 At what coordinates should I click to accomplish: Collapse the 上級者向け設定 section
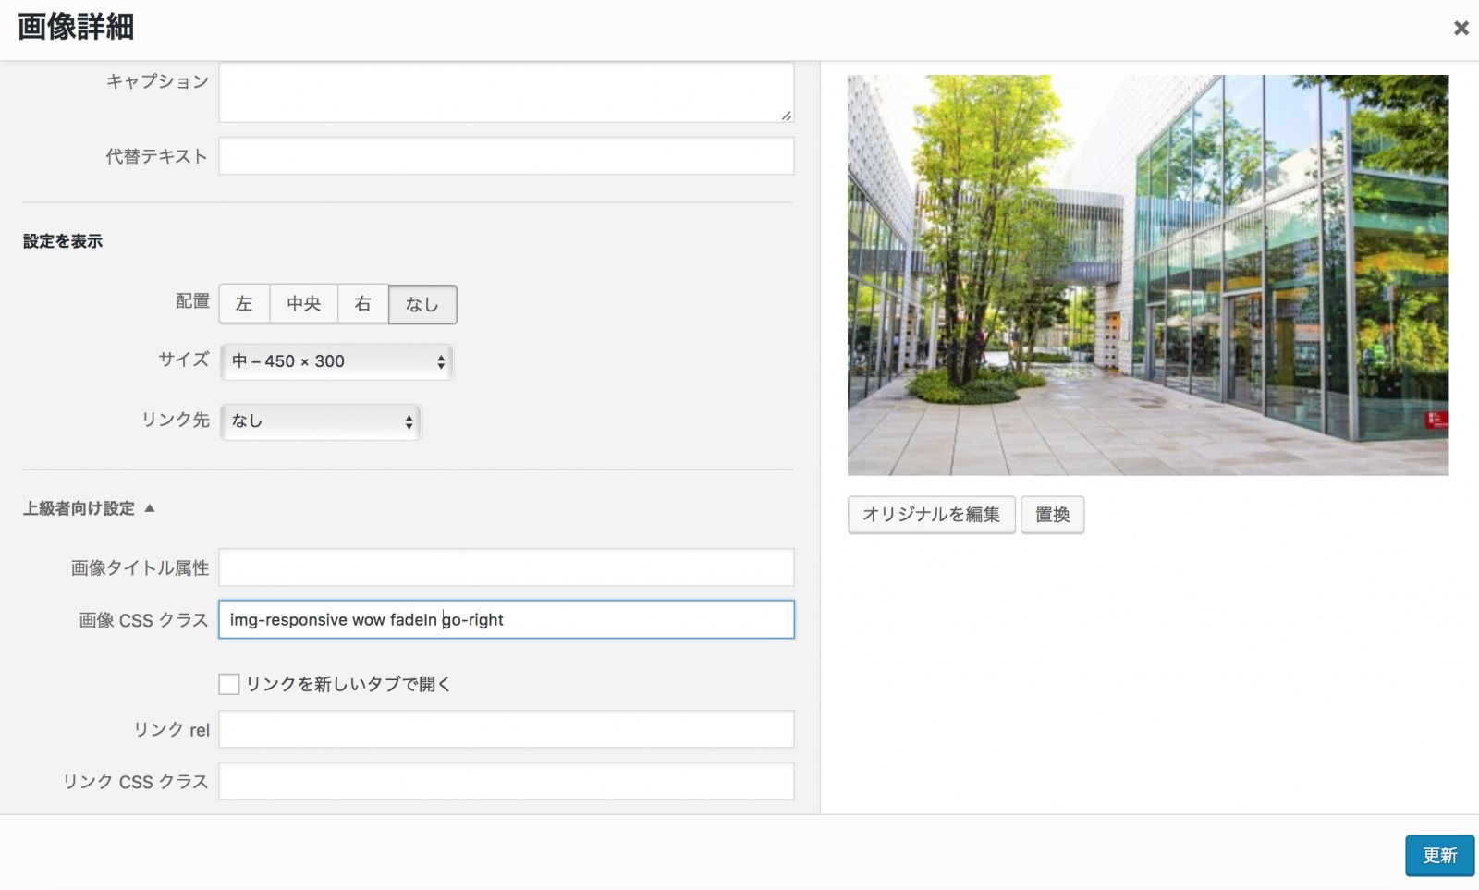click(89, 508)
